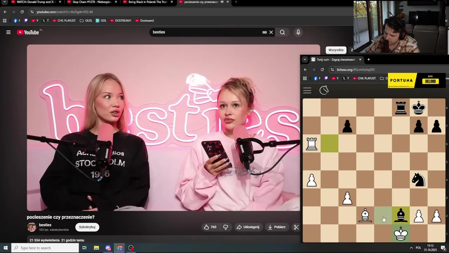Start voice search with the microphone
The image size is (449, 253).
(x=298, y=32)
